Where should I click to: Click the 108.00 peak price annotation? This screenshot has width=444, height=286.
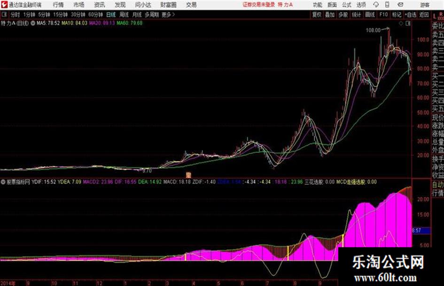[373, 31]
